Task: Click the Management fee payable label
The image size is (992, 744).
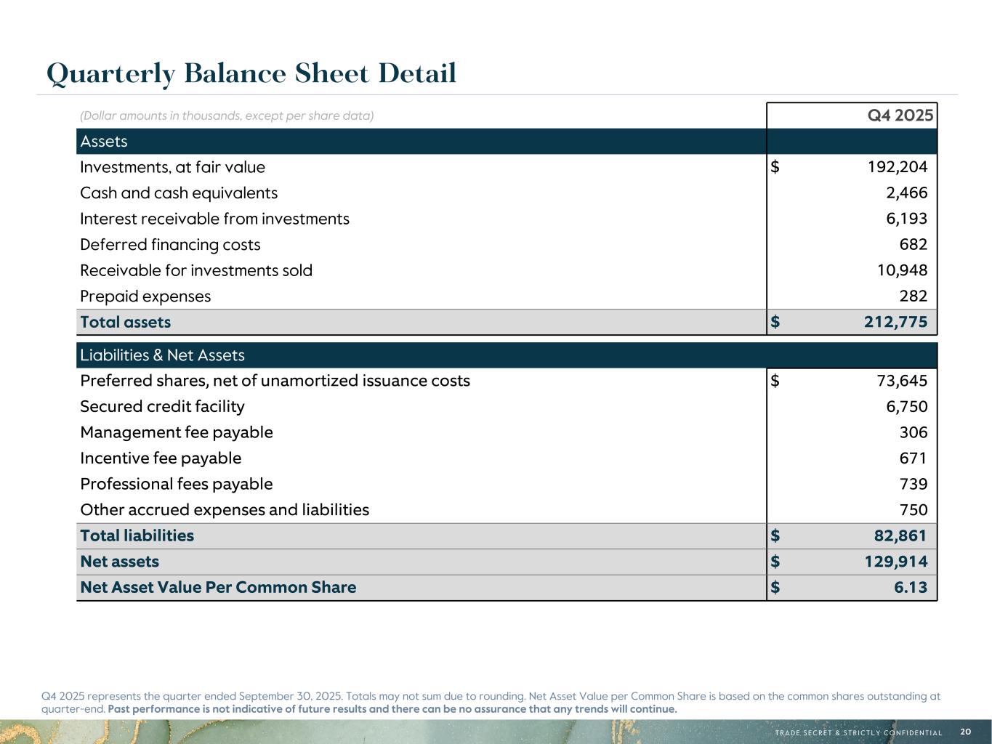Action: [177, 432]
